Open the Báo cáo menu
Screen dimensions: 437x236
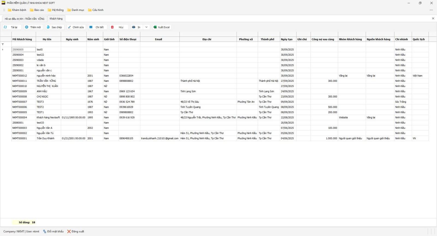37,10
